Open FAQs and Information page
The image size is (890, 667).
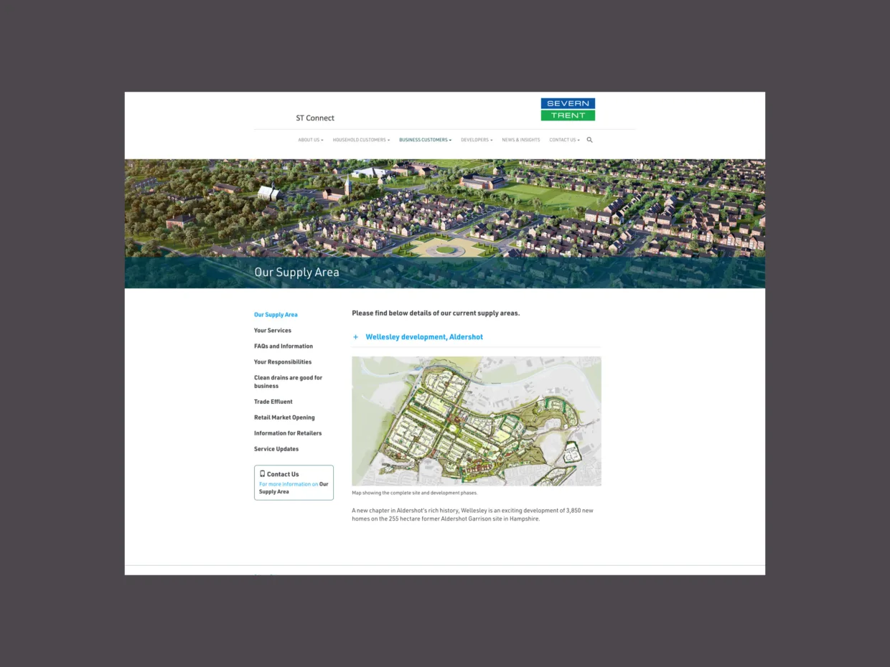click(284, 346)
